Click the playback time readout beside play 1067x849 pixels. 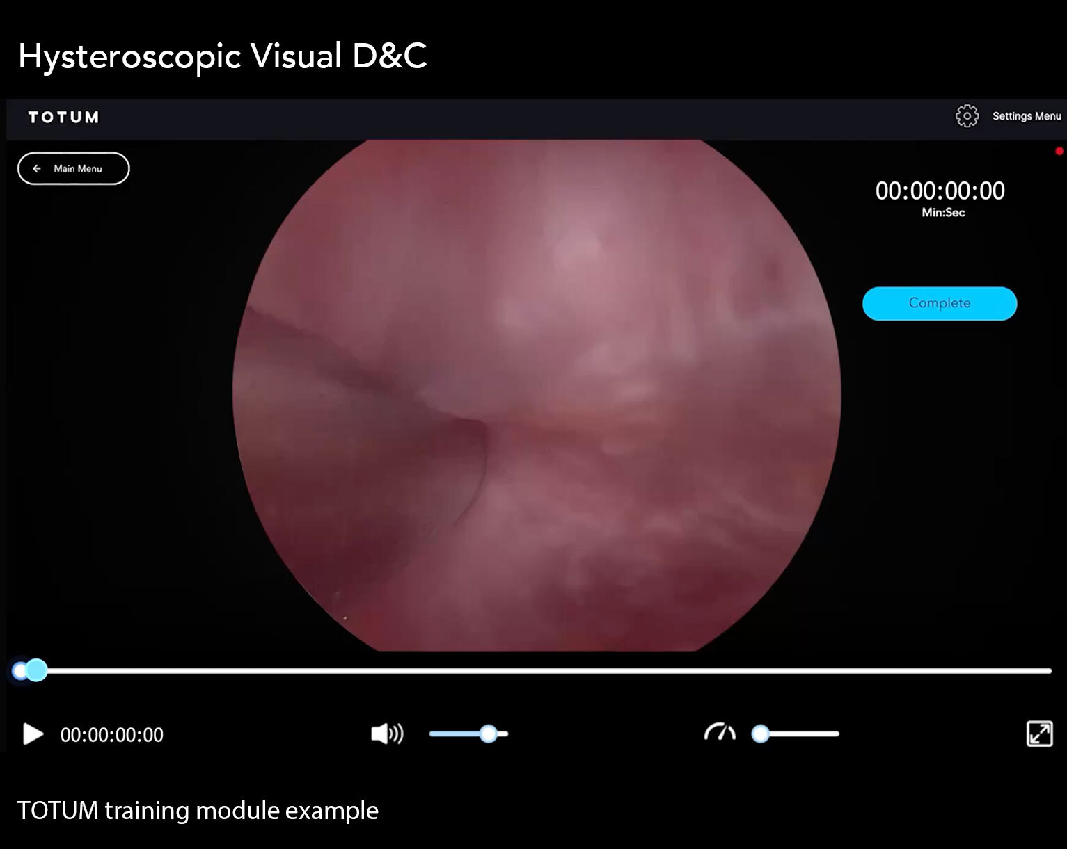pos(112,735)
